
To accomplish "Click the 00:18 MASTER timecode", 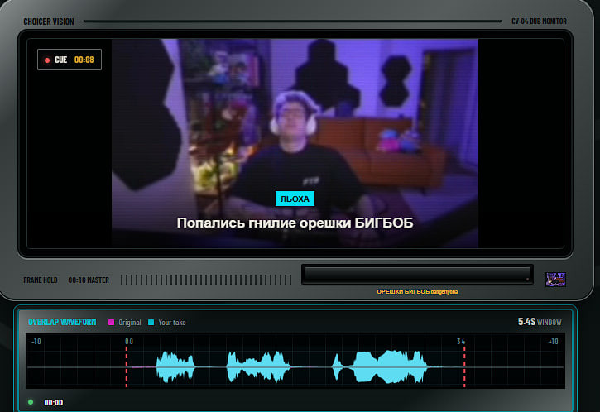I will click(89, 280).
